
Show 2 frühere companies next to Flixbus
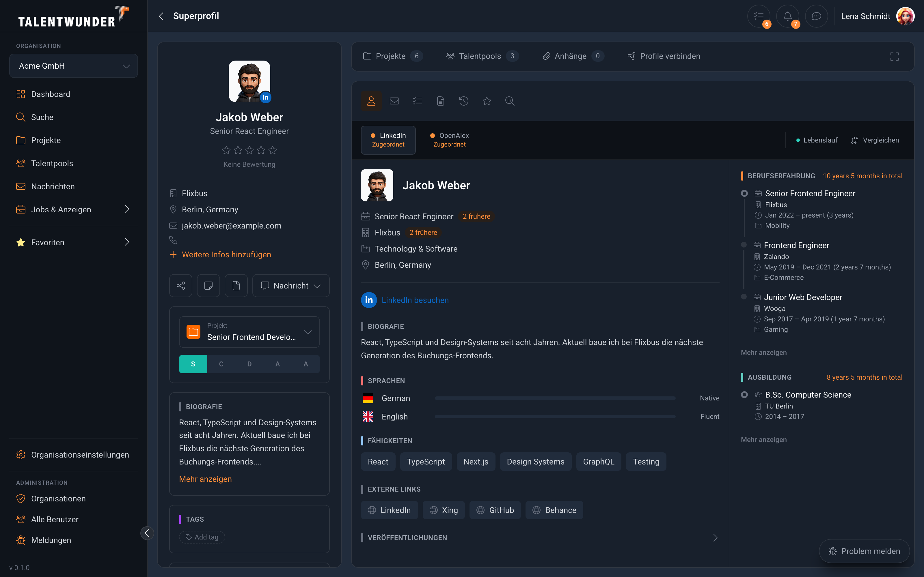(x=423, y=233)
